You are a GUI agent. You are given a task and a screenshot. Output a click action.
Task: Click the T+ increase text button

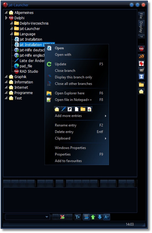(x=78, y=217)
